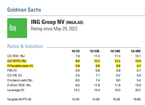Click the green Buy rating box
Screen dimensions: 145x105
click(x=17, y=28)
